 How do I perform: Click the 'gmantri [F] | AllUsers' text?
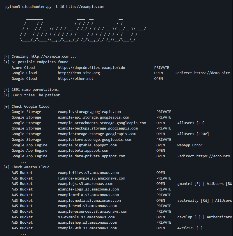(x=200, y=184)
